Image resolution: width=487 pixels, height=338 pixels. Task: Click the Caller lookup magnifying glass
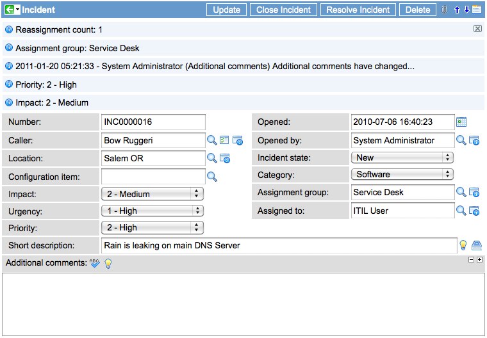(211, 140)
